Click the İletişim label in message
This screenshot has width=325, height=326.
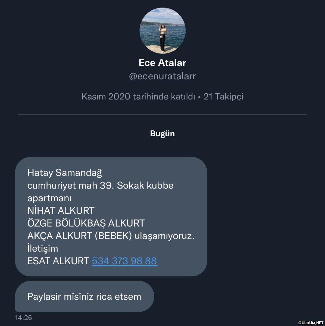click(x=43, y=248)
